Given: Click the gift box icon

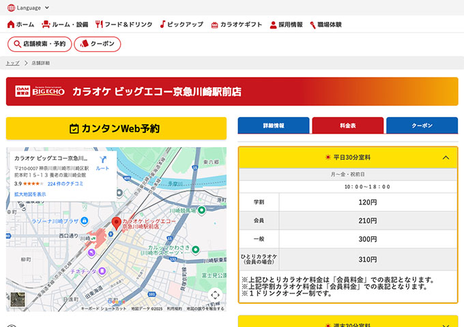Looking at the screenshot, I should (214, 25).
